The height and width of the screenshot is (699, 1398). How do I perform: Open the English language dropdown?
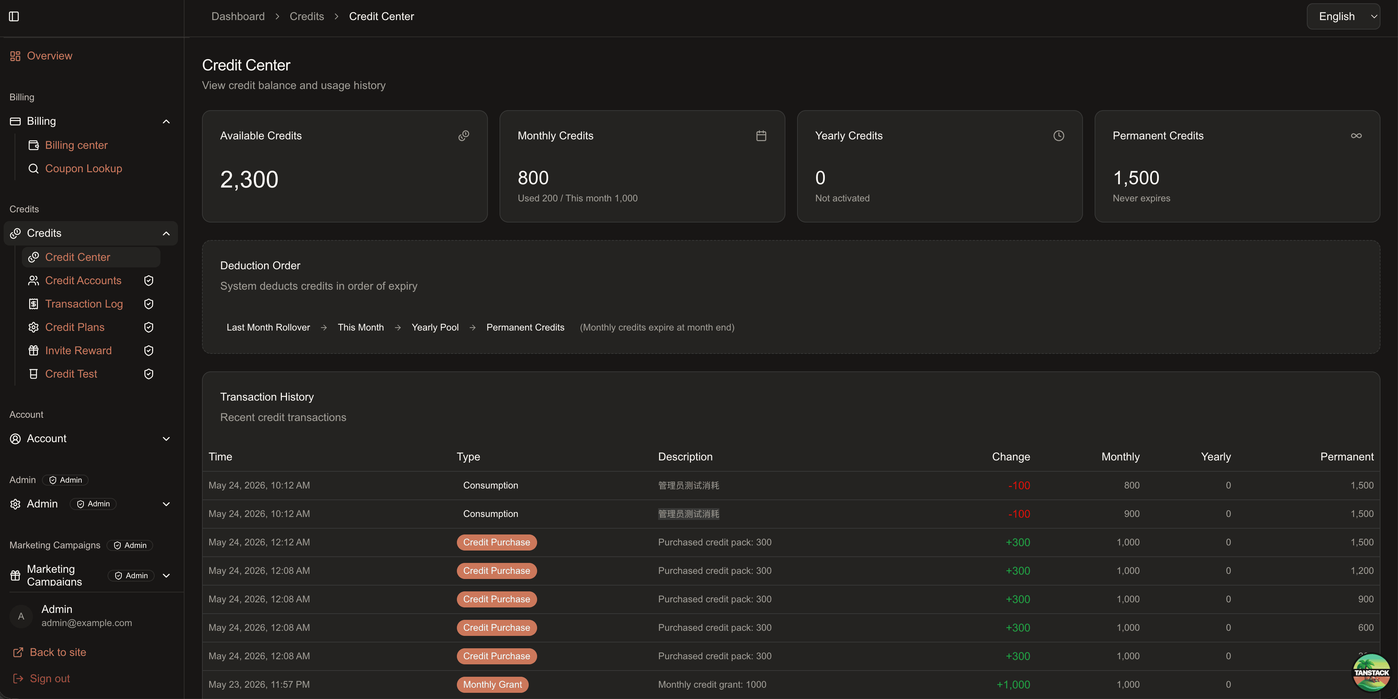1344,16
